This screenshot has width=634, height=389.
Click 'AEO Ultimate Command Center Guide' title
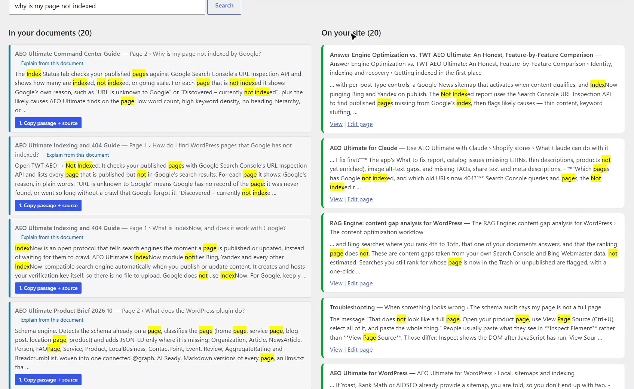[67, 54]
